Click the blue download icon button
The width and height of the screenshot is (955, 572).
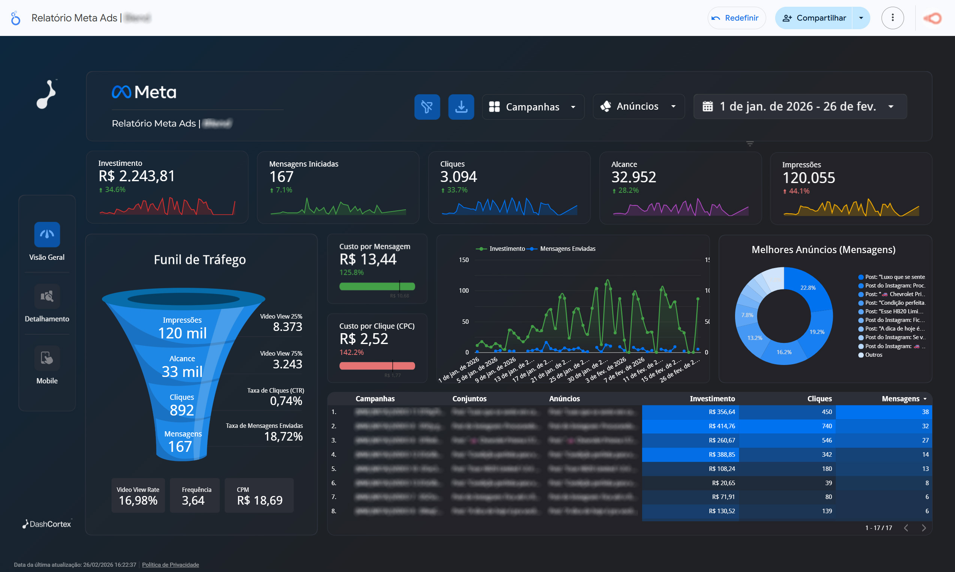click(461, 107)
